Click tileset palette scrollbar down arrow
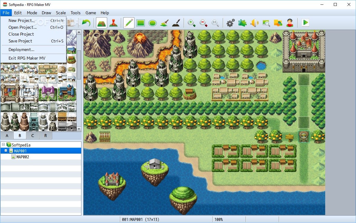This screenshot has width=356, height=223. (79, 129)
